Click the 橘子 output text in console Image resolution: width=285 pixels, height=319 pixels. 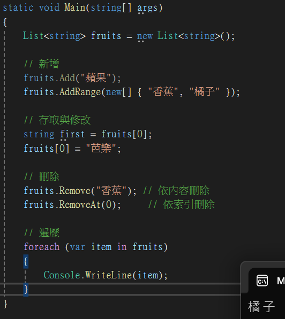[261, 307]
